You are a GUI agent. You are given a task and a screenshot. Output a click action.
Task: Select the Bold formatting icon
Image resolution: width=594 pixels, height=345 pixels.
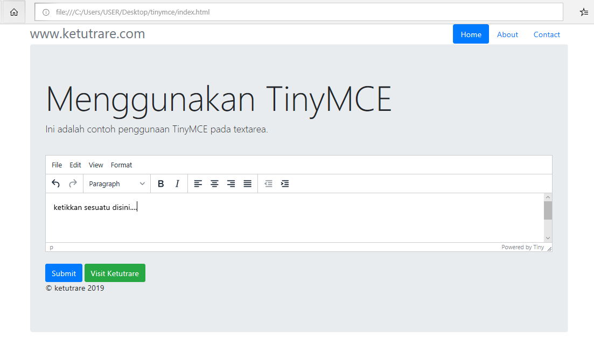(160, 184)
